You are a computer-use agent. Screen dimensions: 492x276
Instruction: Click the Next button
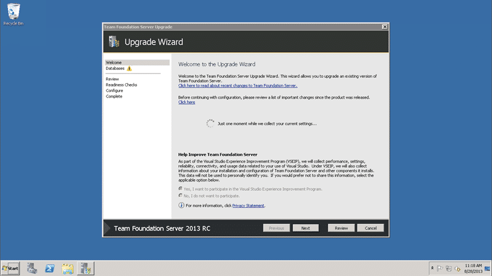(x=306, y=228)
